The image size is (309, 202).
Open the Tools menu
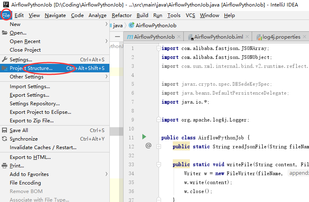point(174,15)
